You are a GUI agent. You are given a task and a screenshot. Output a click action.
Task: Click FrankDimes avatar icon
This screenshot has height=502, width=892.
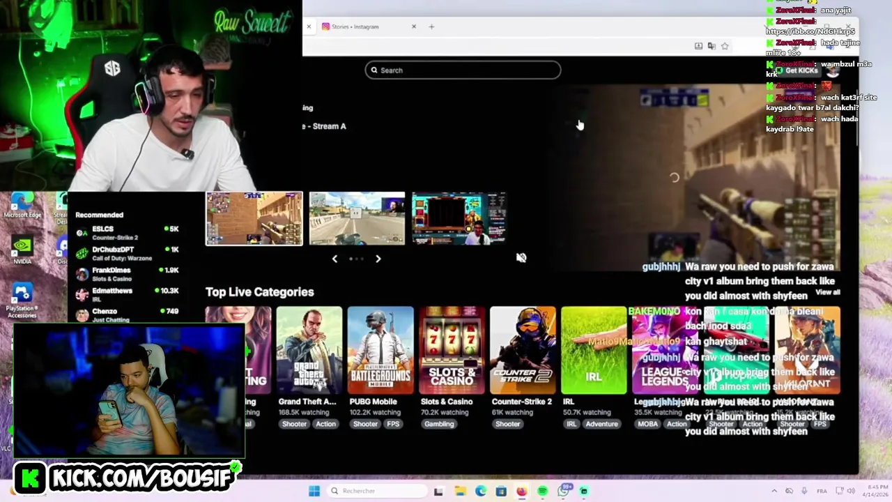(x=82, y=274)
